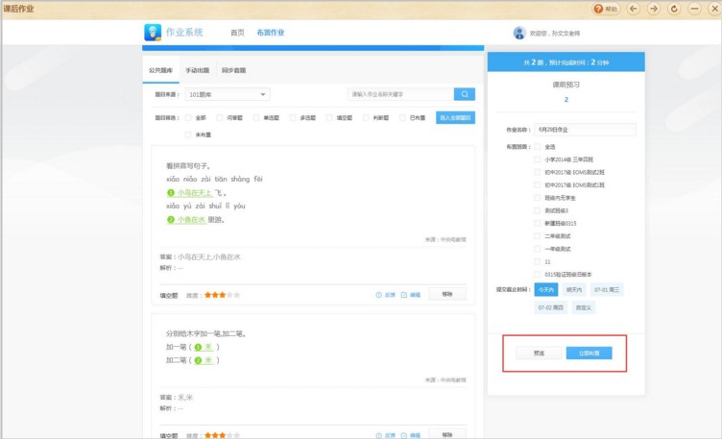Screen dimensions: 722x439
Task: Tick the 全部 filter checkbox
Action: pos(188,118)
